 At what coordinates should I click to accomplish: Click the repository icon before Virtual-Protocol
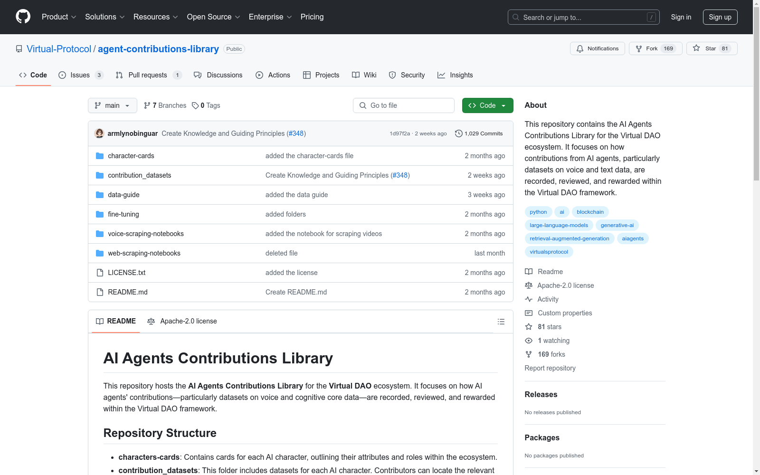(x=19, y=49)
